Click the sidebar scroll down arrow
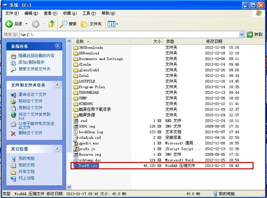The width and height of the screenshot is (267, 198). pos(69,187)
